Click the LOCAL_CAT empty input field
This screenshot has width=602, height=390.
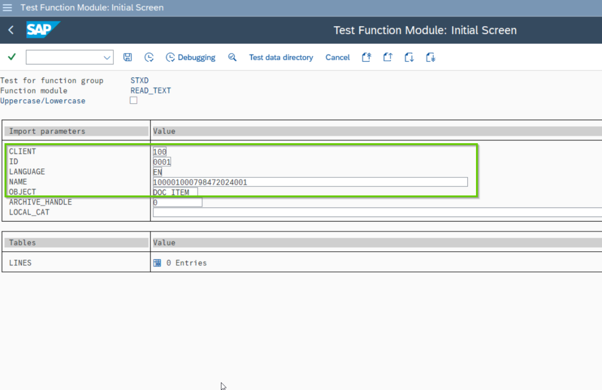[x=377, y=212]
